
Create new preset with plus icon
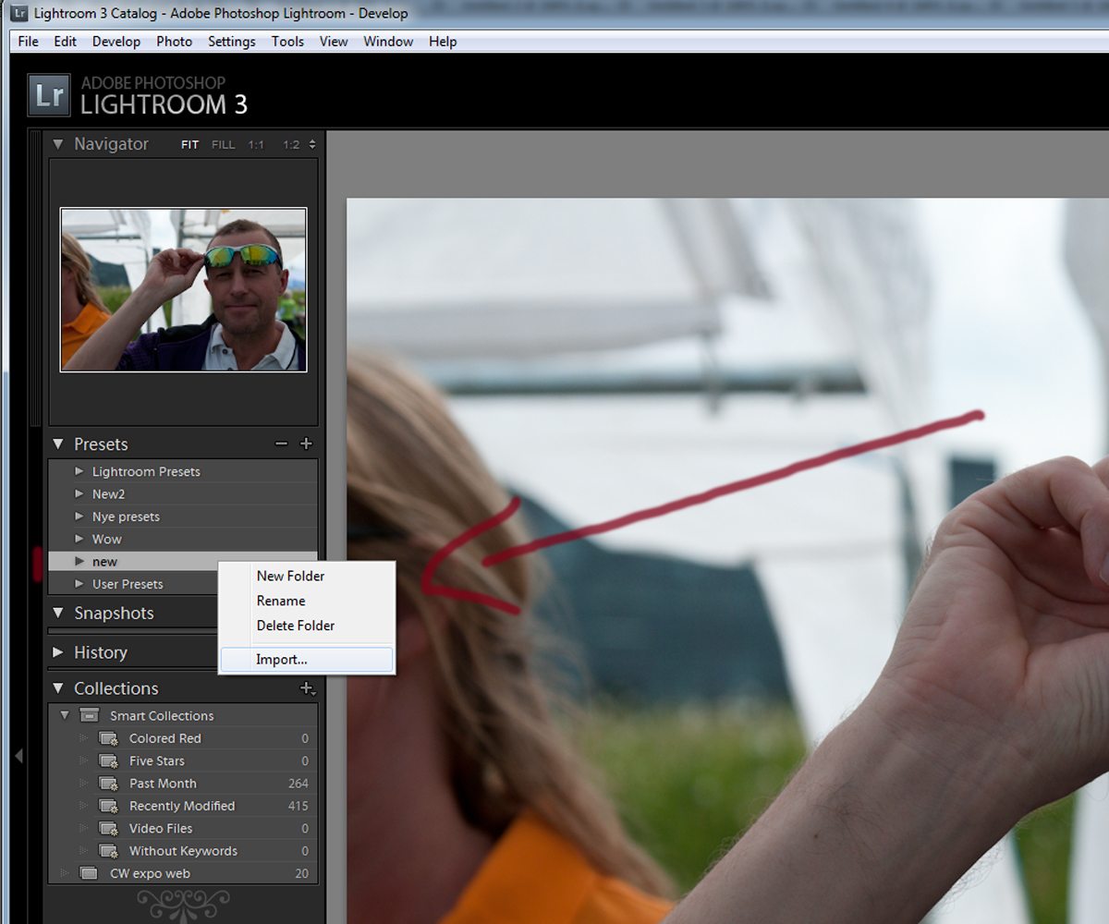tap(306, 444)
